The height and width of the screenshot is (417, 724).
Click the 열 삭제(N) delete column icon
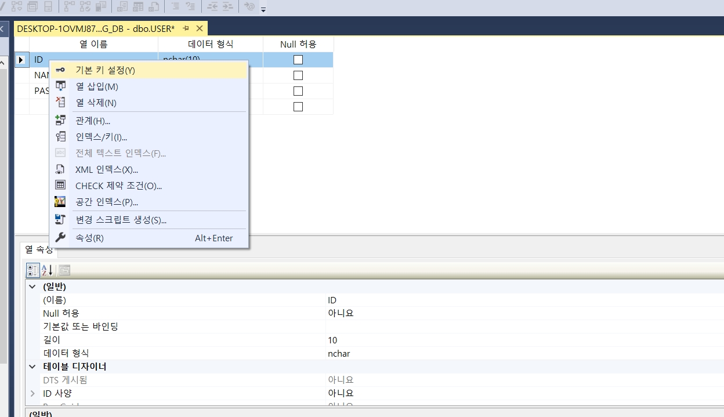pos(60,102)
